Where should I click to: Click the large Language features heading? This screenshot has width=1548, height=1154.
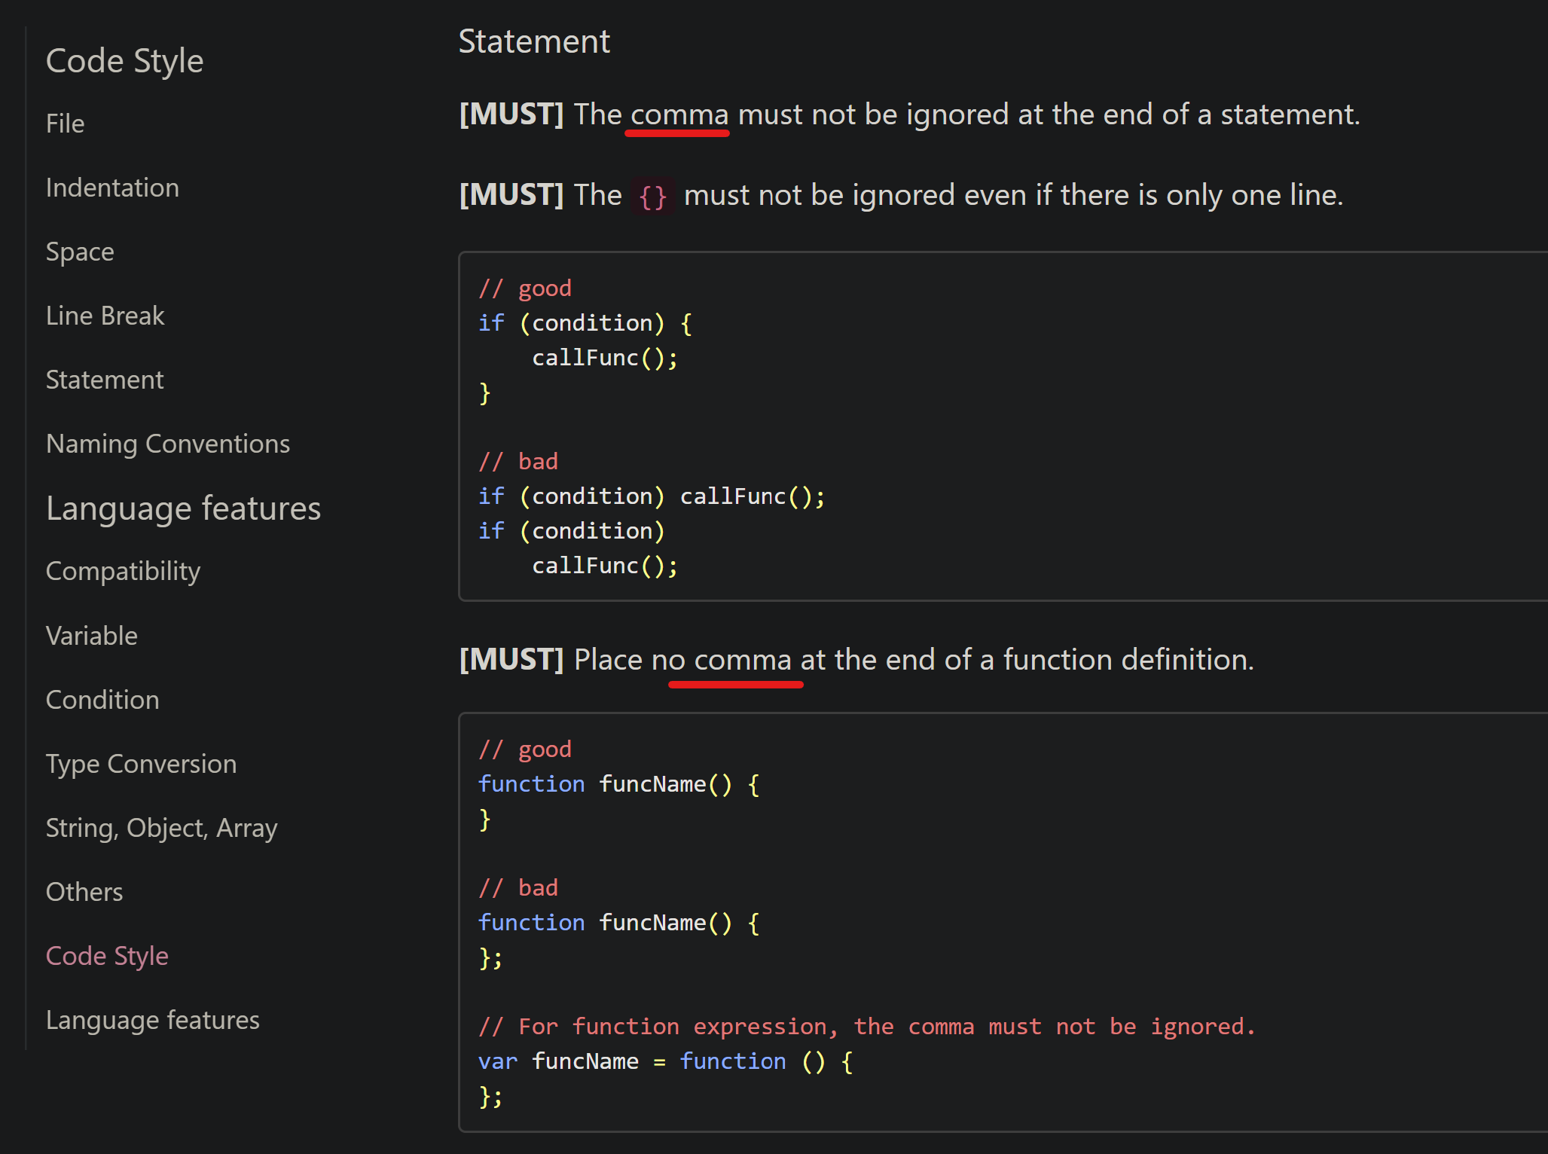(x=183, y=508)
